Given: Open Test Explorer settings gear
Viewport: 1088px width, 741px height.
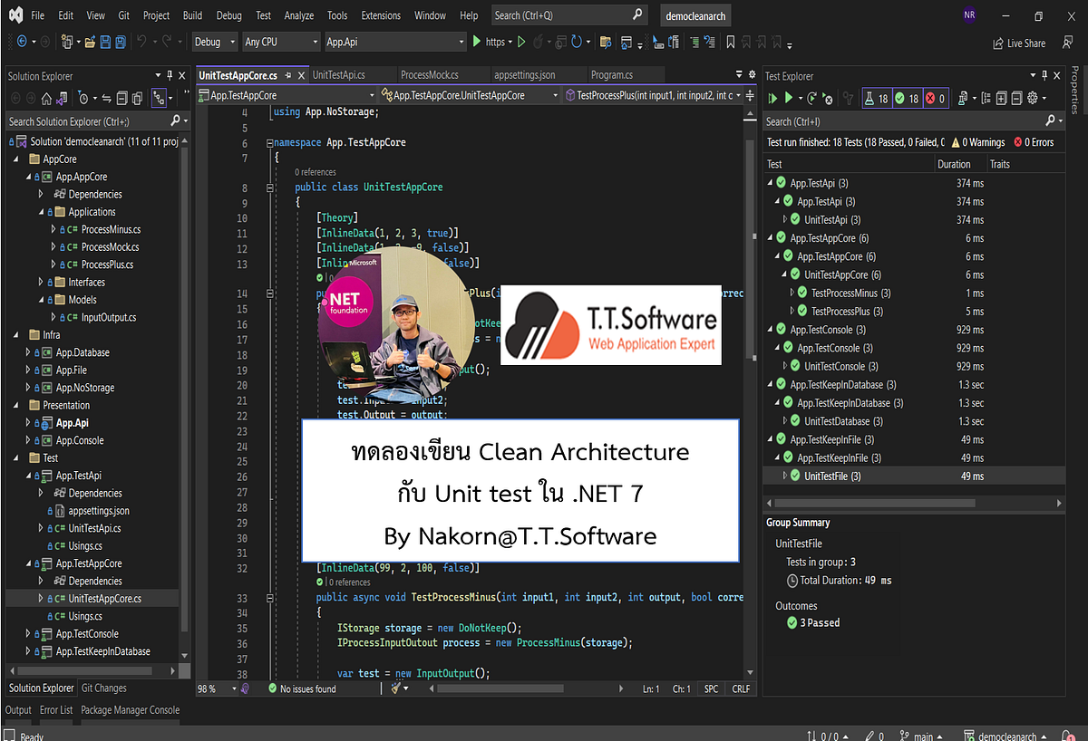Looking at the screenshot, I should 1031,98.
